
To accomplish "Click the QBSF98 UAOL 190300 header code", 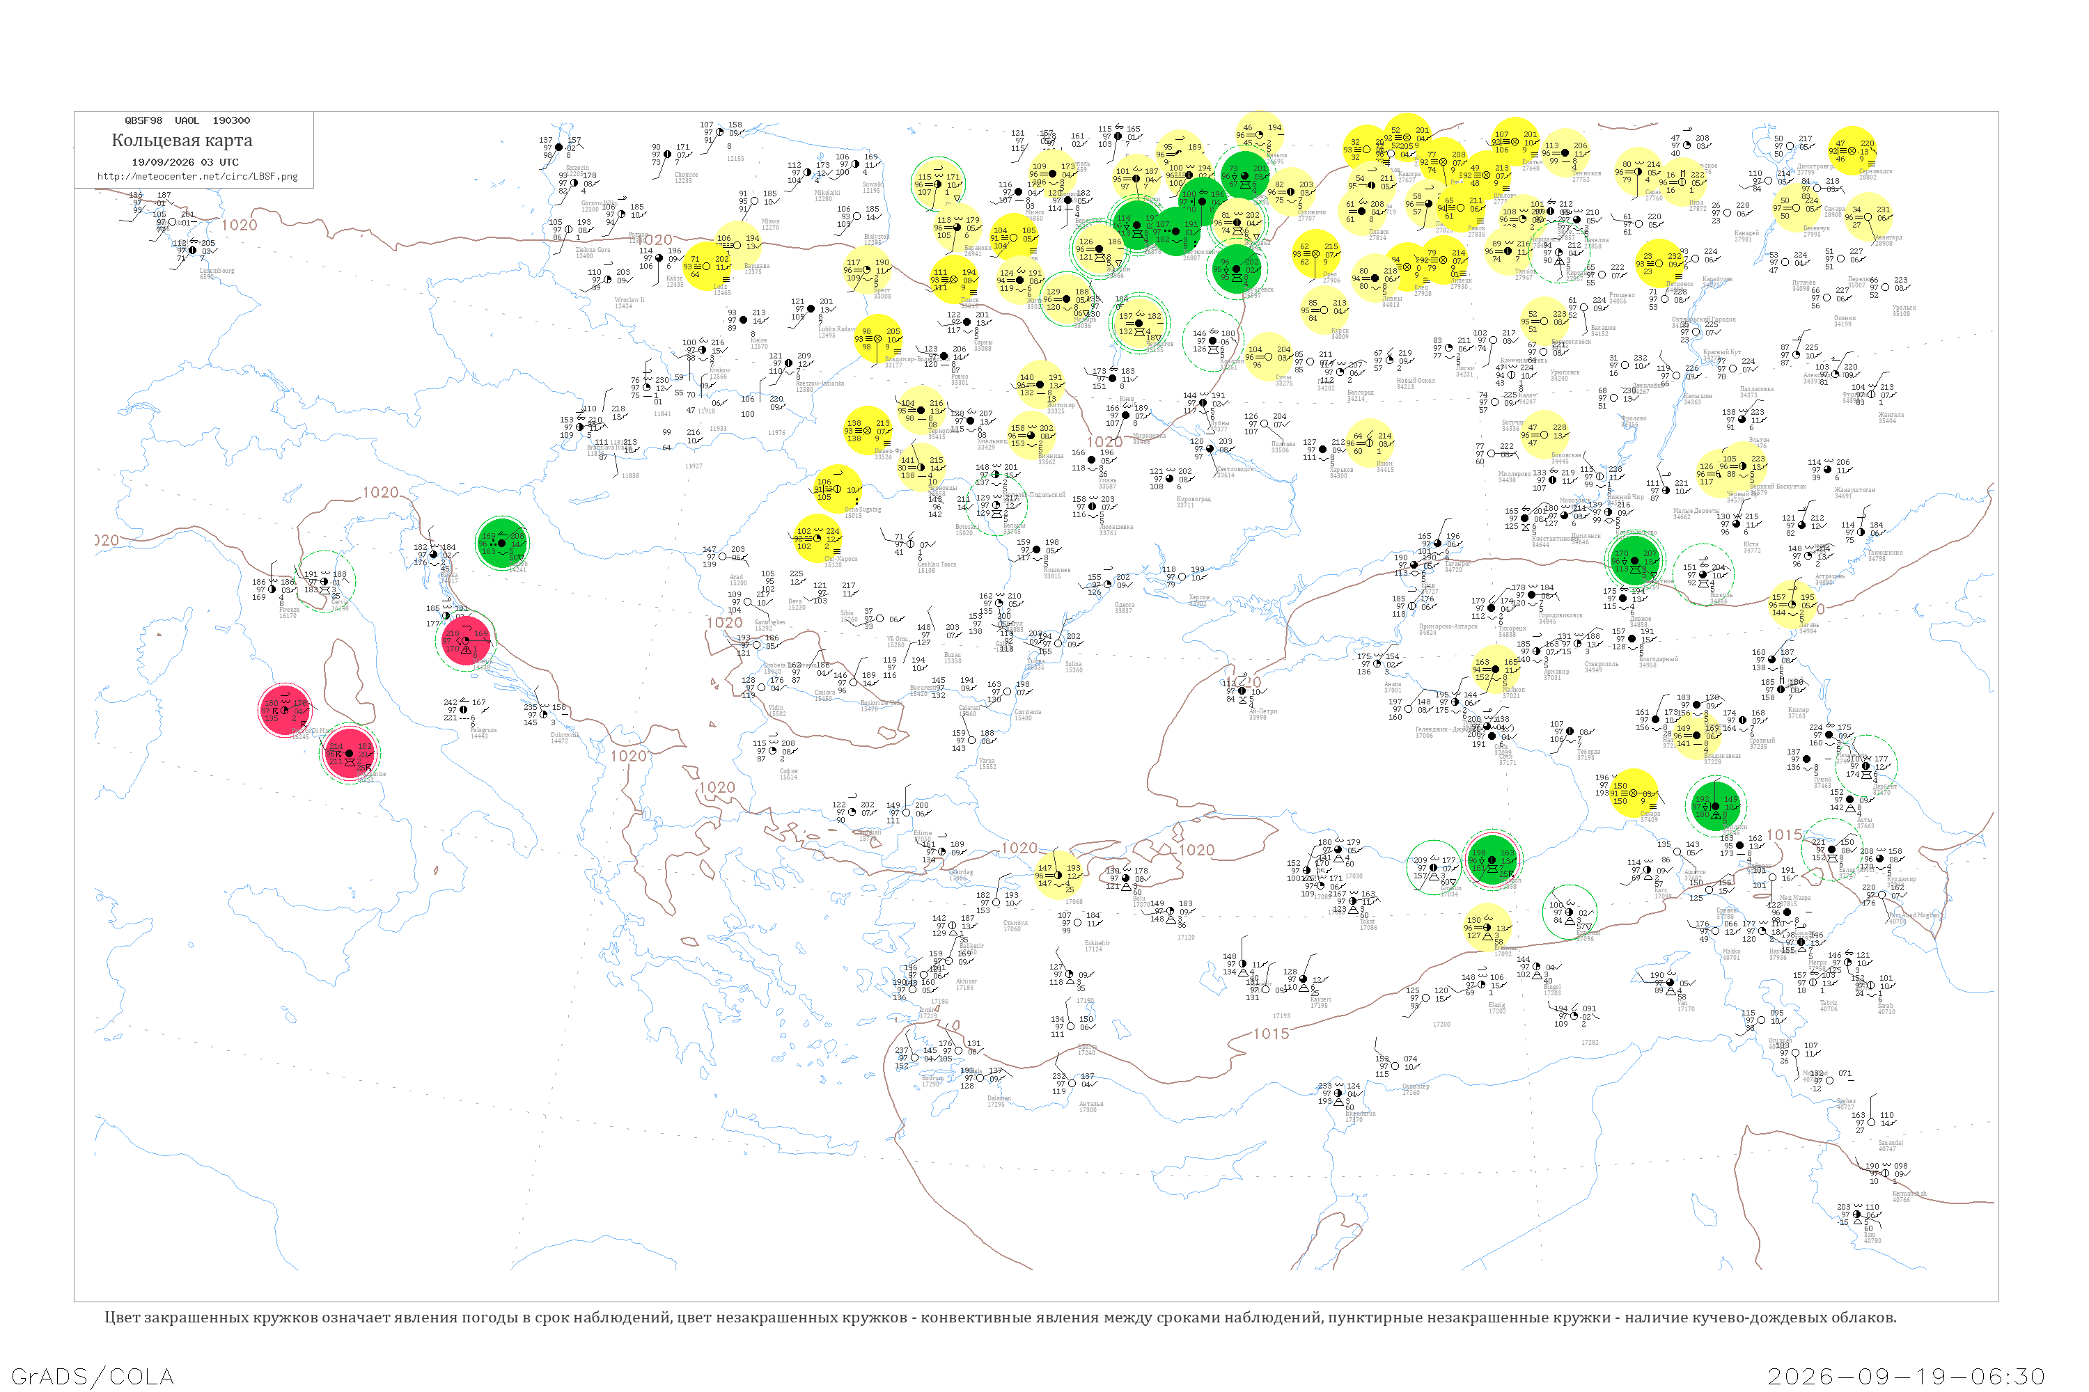I will [x=187, y=120].
